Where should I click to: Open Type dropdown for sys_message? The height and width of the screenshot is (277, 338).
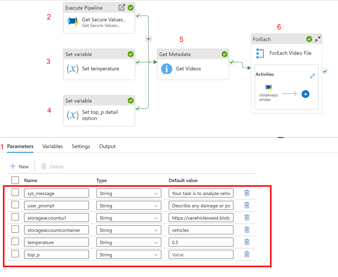(129, 193)
